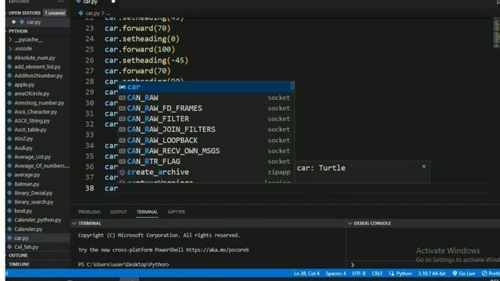Open Audi.py file
This screenshot has height=281, width=500.
[23, 148]
